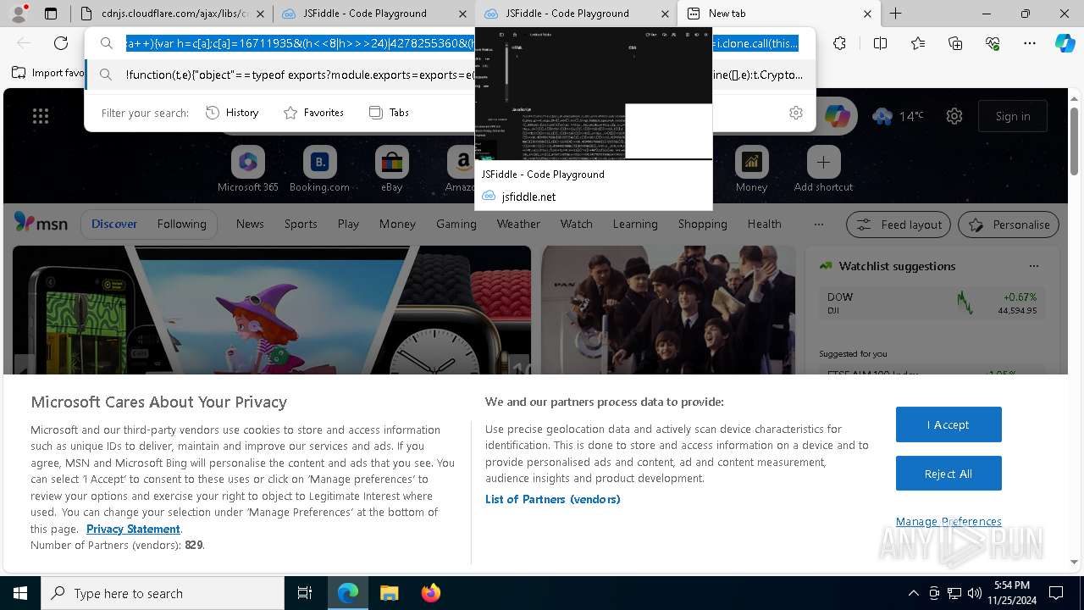Image resolution: width=1084 pixels, height=610 pixels.
Task: Open the News category
Action: 250,224
